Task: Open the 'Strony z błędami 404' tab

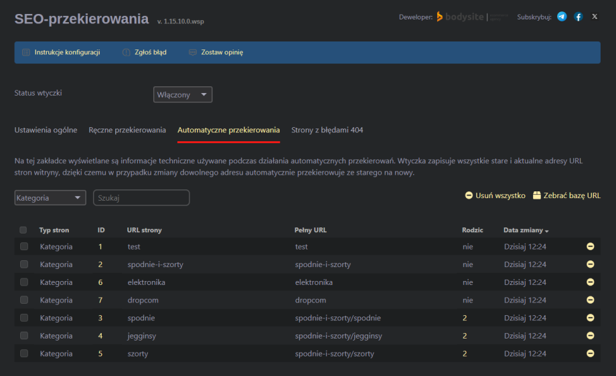Action: tap(327, 130)
